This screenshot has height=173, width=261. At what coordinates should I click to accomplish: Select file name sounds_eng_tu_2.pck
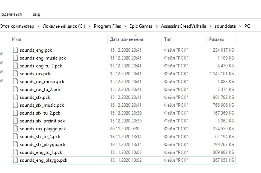(x=41, y=66)
